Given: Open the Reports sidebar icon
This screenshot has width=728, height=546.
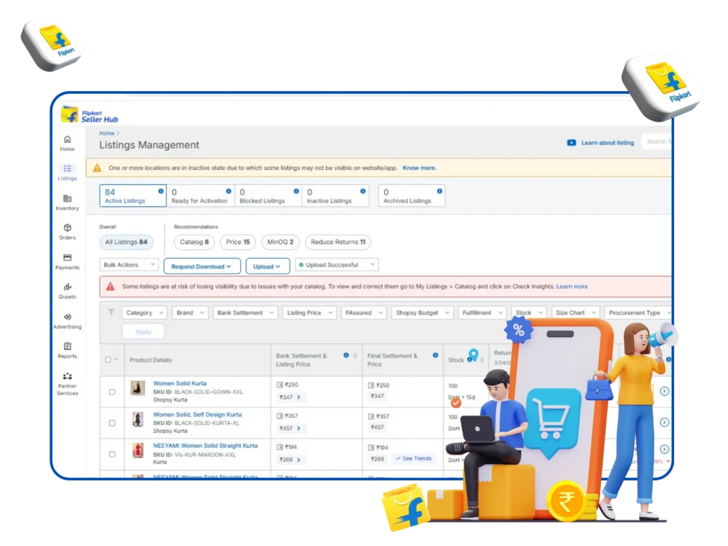Looking at the screenshot, I should (x=68, y=346).
